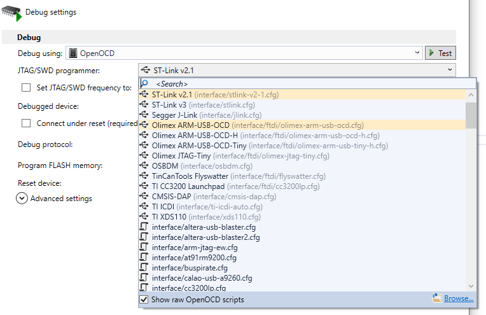Image resolution: width=486 pixels, height=315 pixels.
Task: Select interface/at91rm9200.cfg script
Action: [x=302, y=258]
